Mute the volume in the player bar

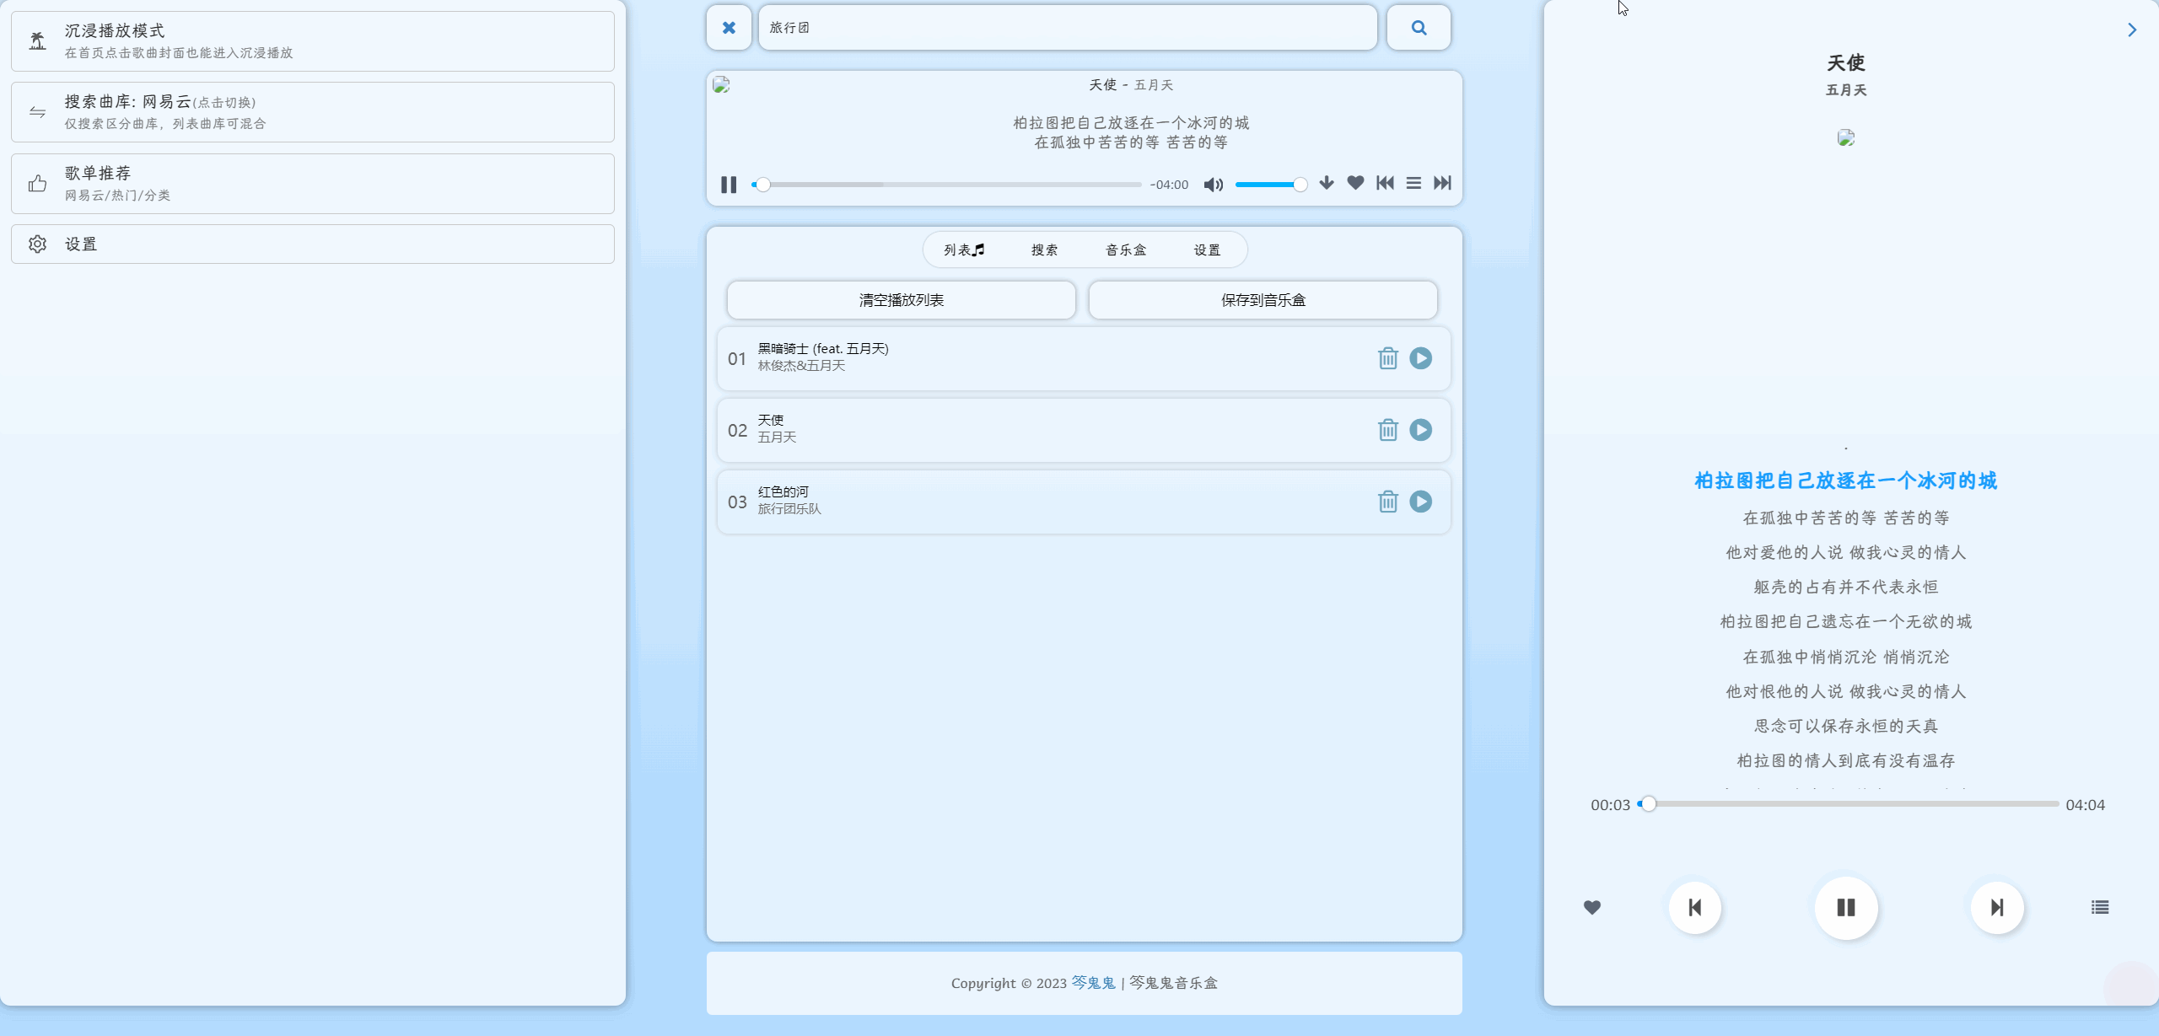1213,184
